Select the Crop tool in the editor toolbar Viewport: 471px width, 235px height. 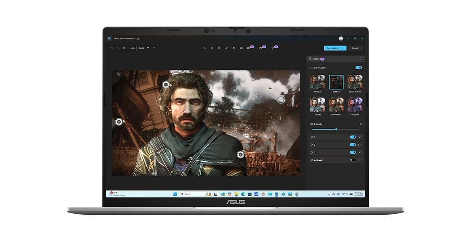coord(204,48)
